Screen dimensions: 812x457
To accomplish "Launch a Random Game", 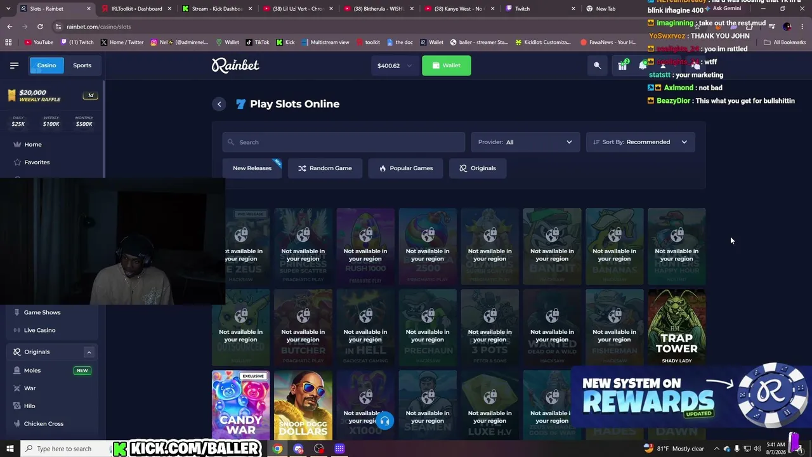I will click(x=325, y=168).
